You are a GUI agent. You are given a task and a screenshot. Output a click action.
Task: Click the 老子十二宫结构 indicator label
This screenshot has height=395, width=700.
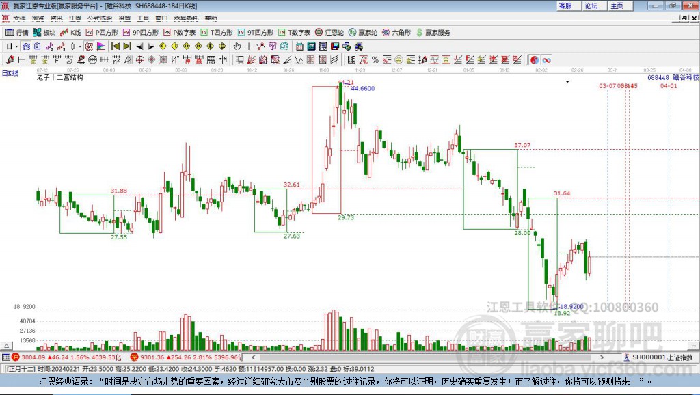[x=60, y=77]
